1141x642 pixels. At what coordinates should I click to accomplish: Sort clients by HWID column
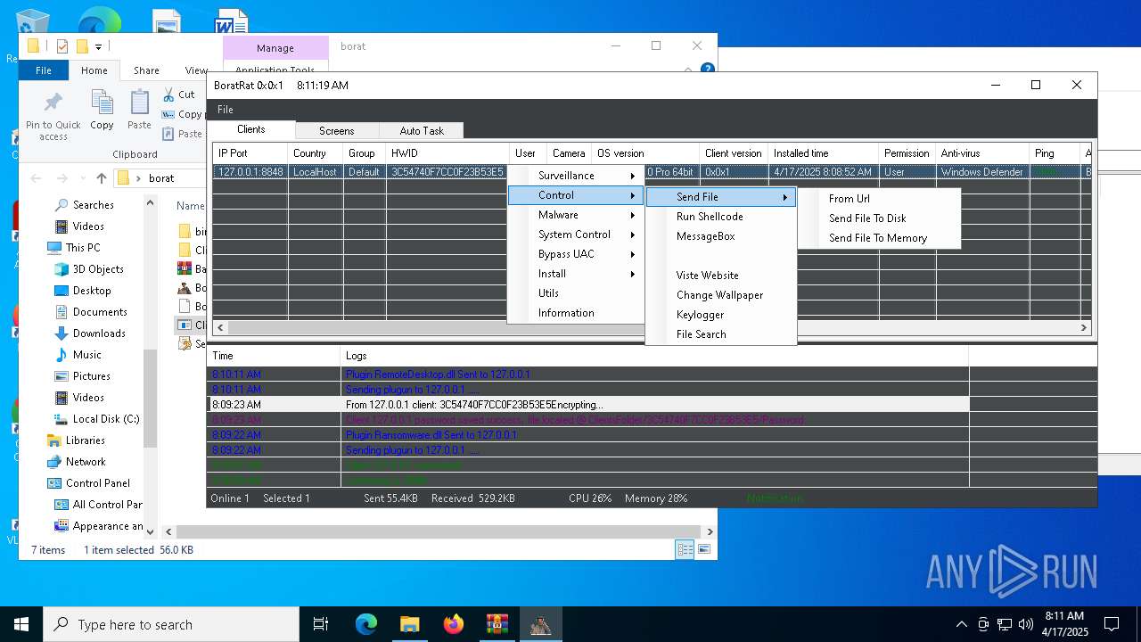coord(447,153)
